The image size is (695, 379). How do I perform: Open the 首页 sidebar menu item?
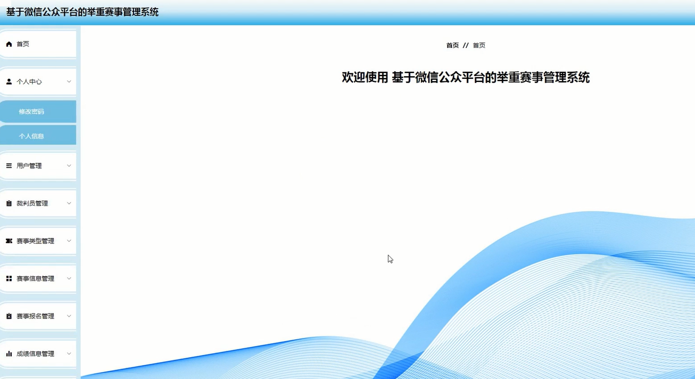click(x=38, y=44)
